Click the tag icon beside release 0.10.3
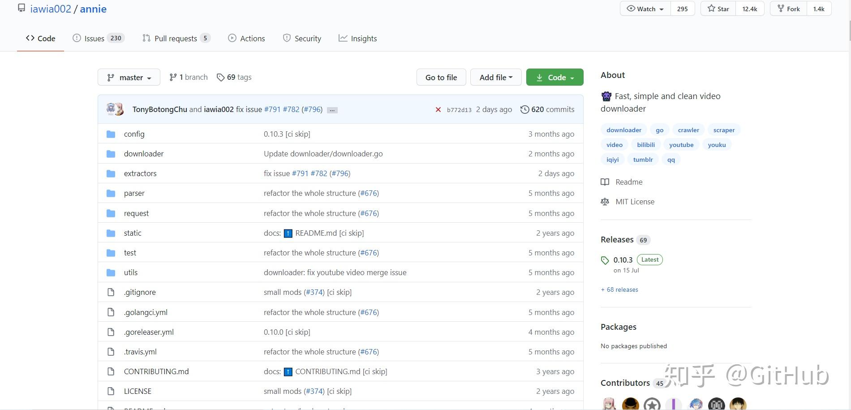 tap(605, 260)
